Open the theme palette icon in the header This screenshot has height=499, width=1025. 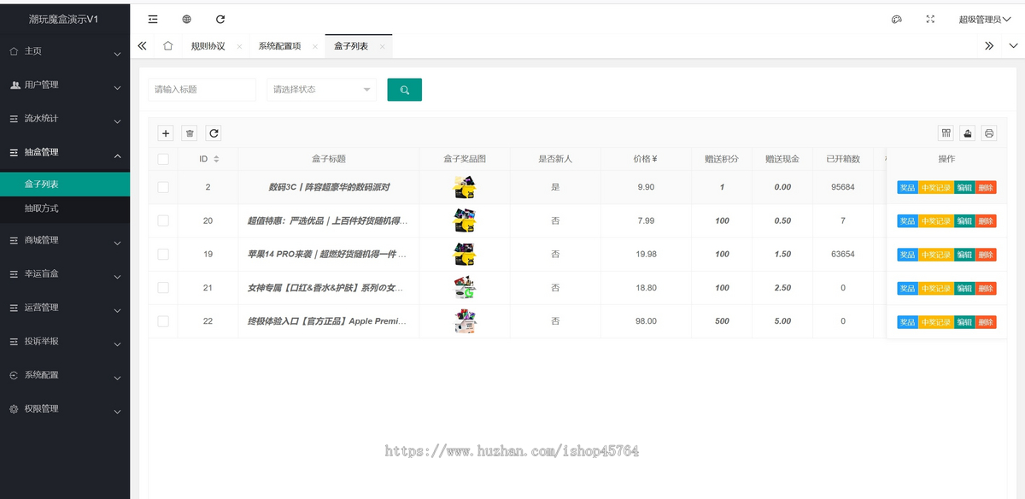pyautogui.click(x=897, y=19)
